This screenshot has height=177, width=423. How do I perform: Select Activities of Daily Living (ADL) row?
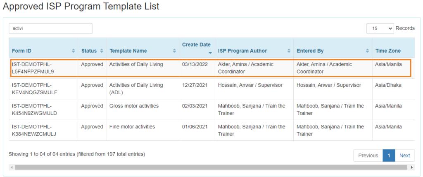[212, 88]
